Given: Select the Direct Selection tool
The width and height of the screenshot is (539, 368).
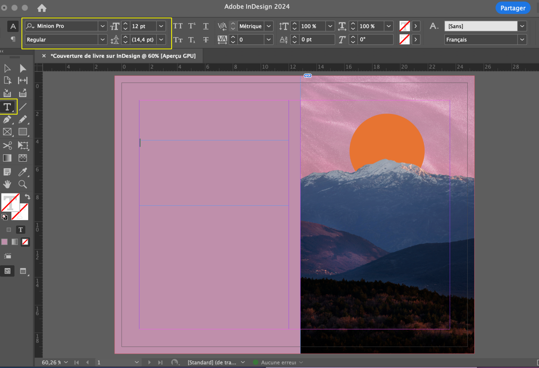Looking at the screenshot, I should tap(23, 68).
